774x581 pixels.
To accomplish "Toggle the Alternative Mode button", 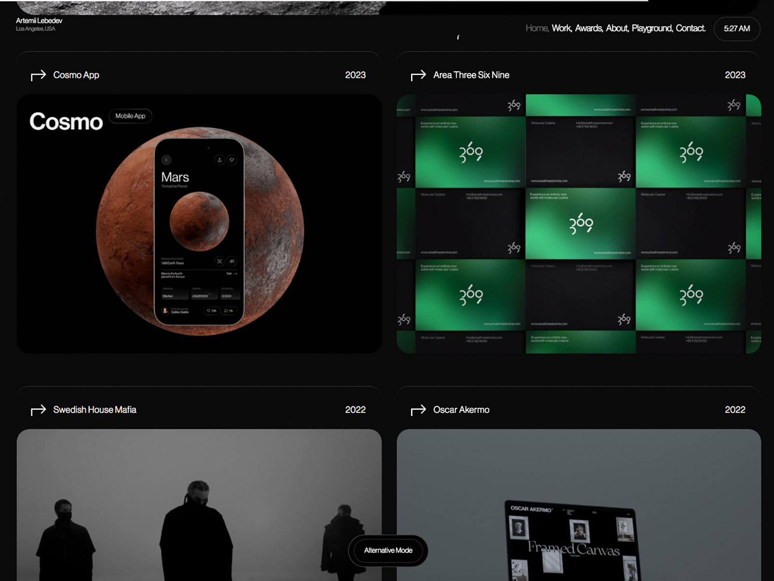I will [388, 550].
